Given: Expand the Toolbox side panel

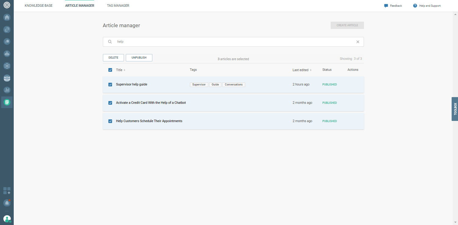Looking at the screenshot, I should (x=455, y=109).
